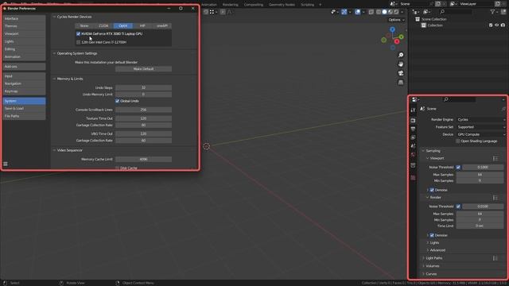Open the World properties tab icon

[413, 154]
